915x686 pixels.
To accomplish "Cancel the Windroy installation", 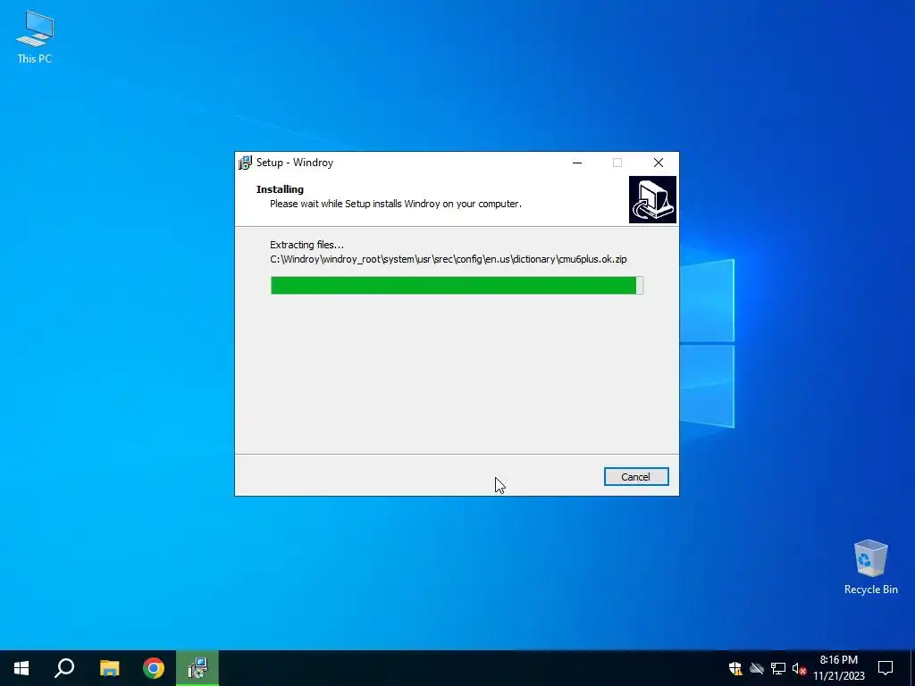I will (636, 477).
